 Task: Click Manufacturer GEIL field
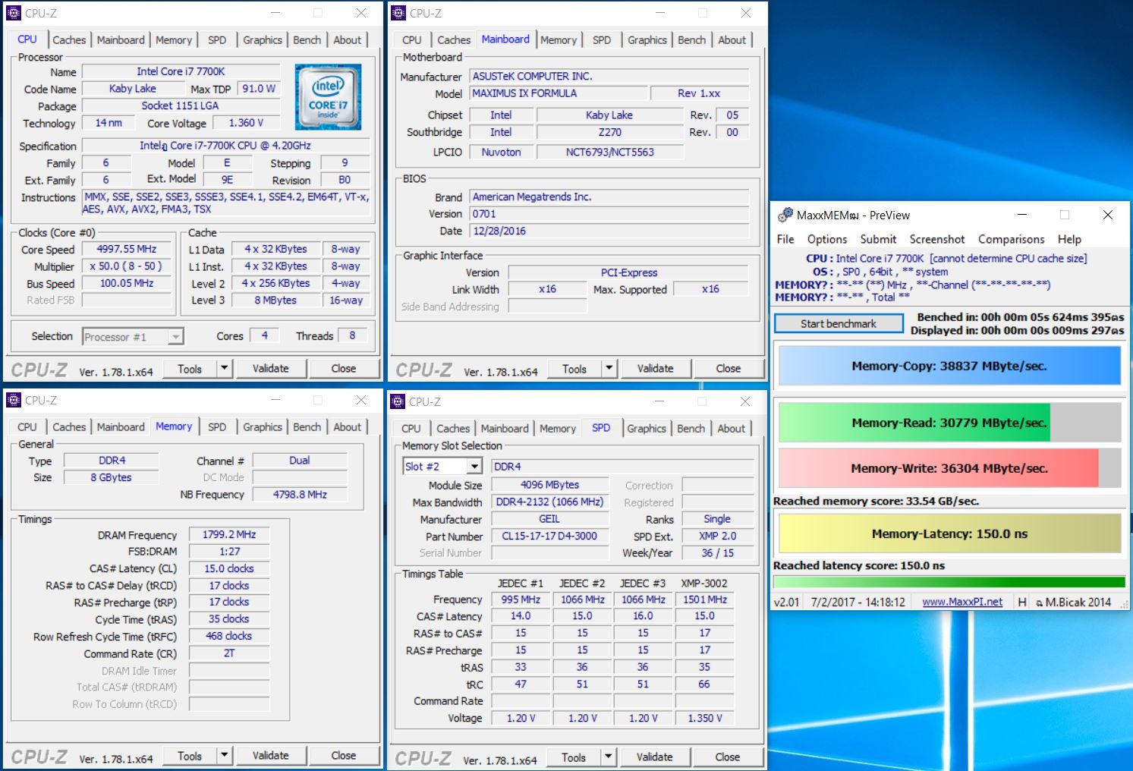[549, 519]
